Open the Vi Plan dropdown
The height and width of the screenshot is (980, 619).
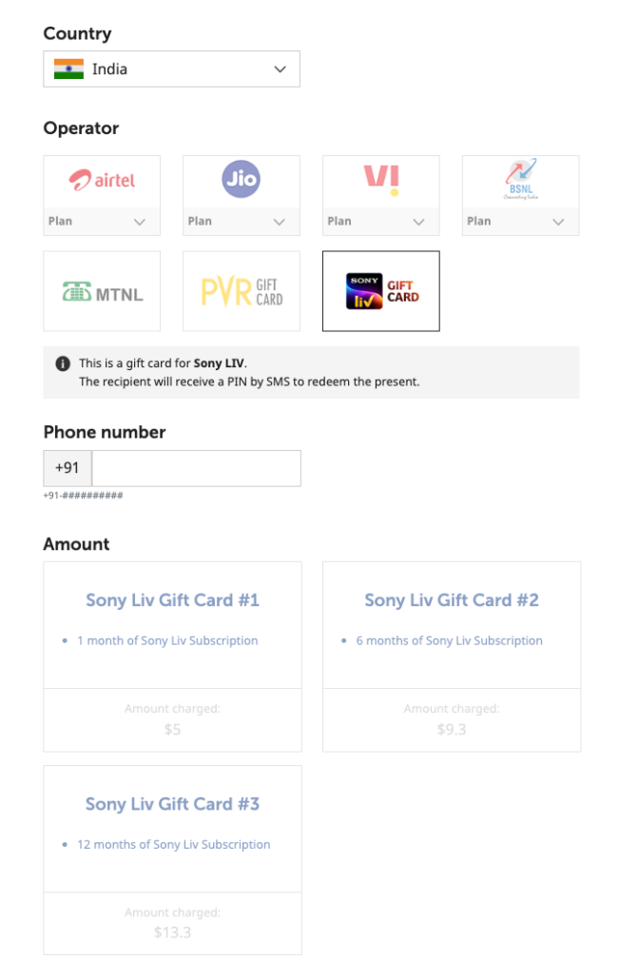click(381, 222)
